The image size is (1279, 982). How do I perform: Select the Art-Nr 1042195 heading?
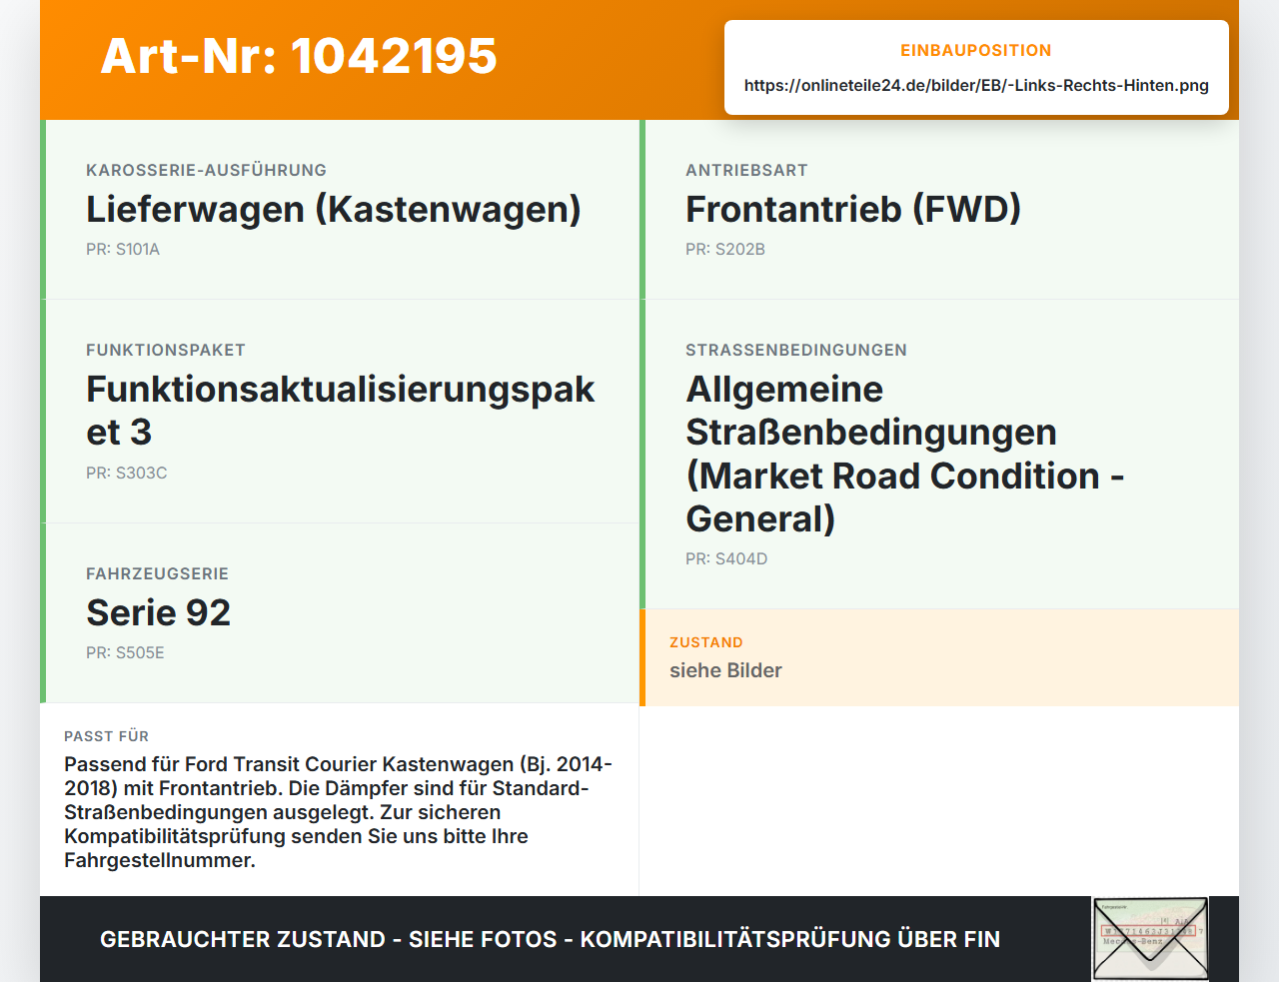(x=299, y=56)
